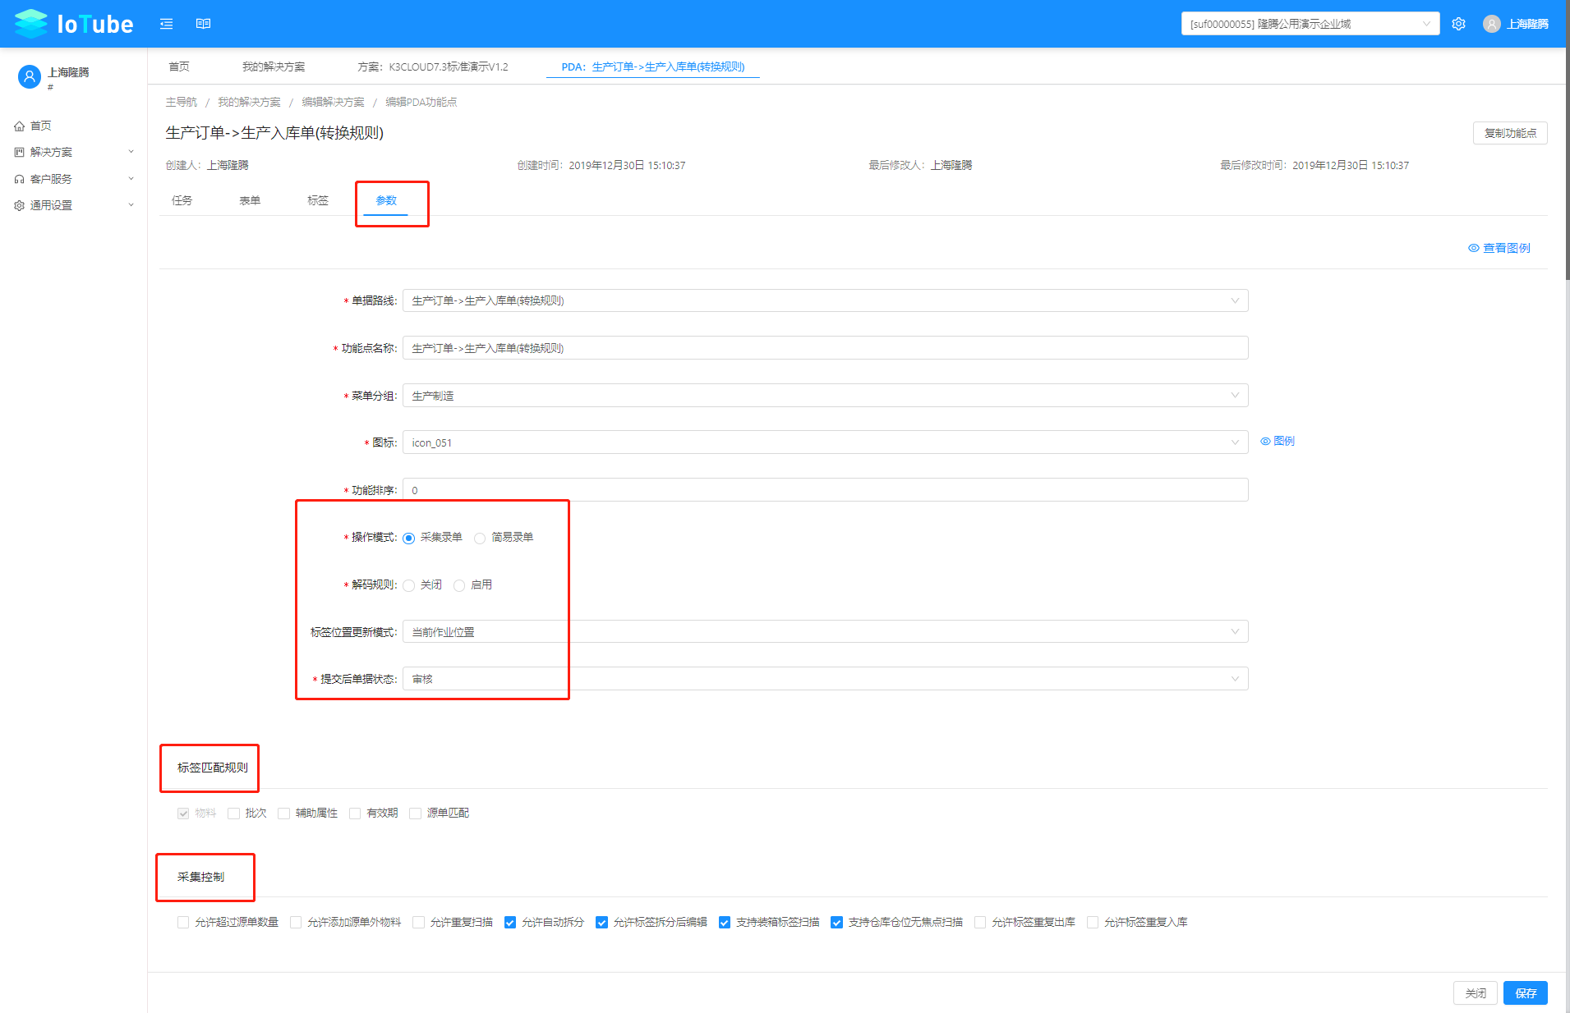Go to 主导航 breadcrumb
The height and width of the screenshot is (1013, 1570).
point(182,102)
